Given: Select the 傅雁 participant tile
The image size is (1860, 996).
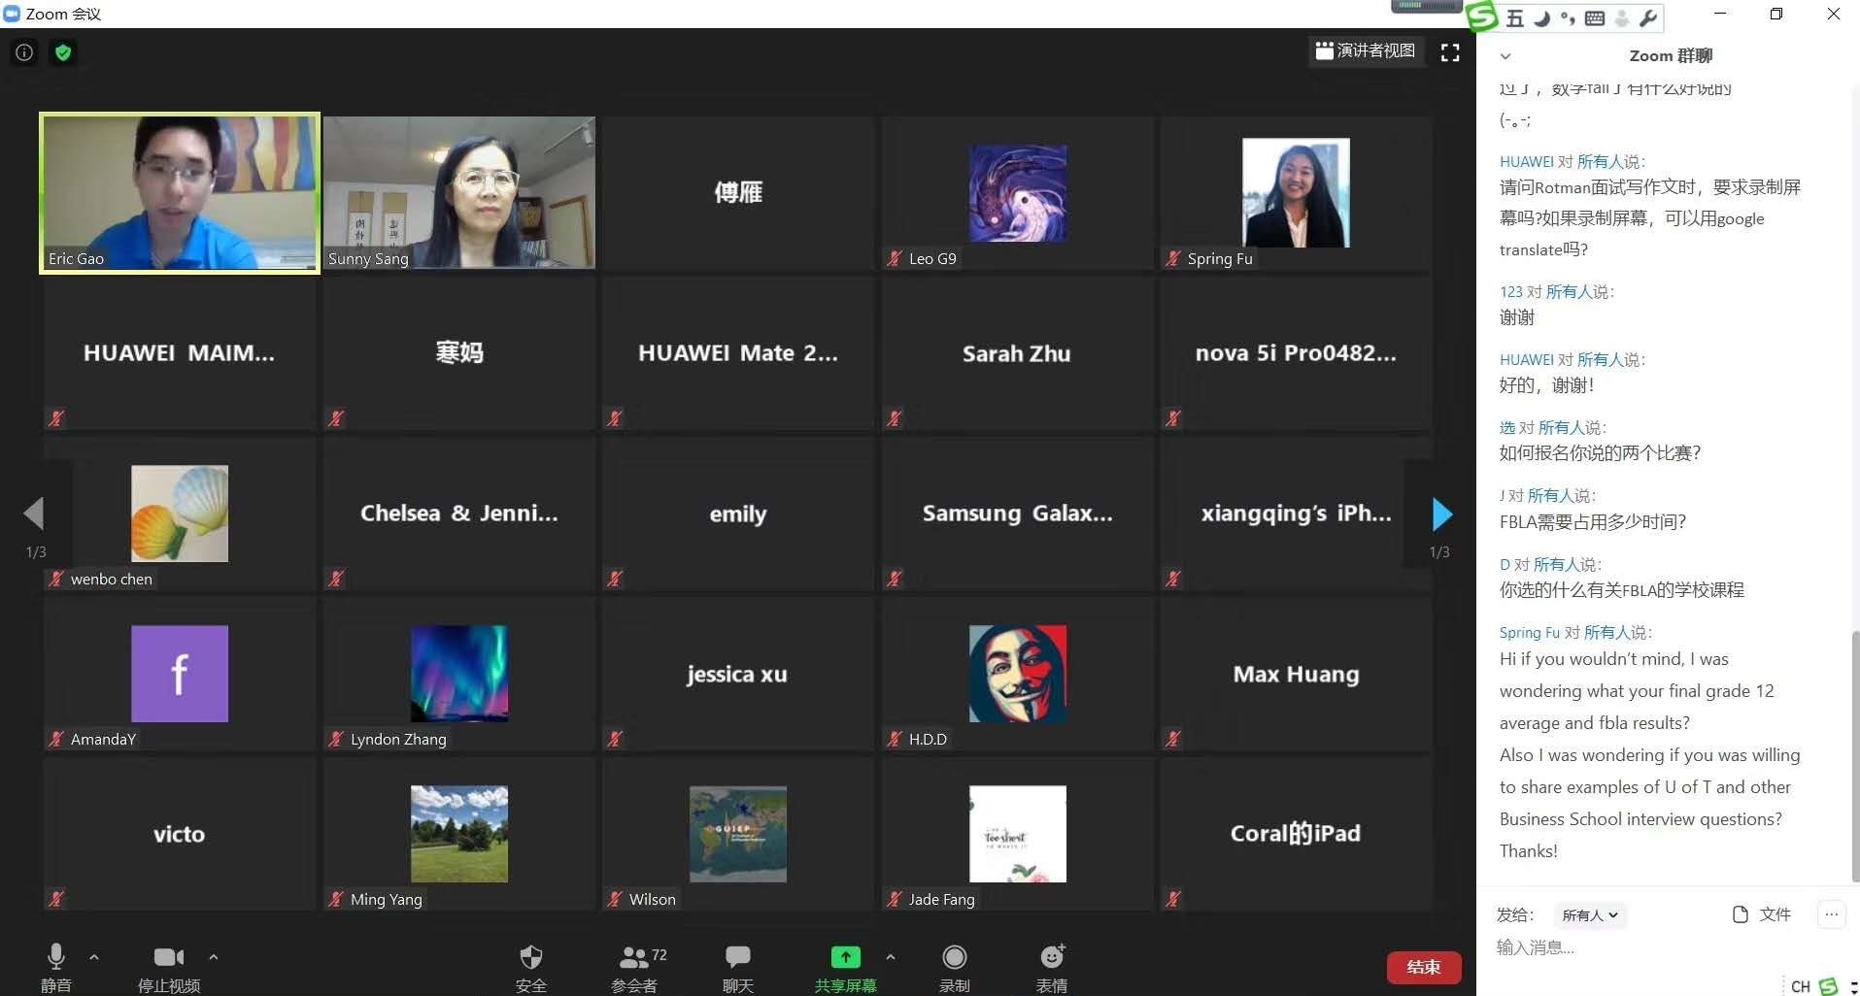Looking at the screenshot, I should point(738,192).
